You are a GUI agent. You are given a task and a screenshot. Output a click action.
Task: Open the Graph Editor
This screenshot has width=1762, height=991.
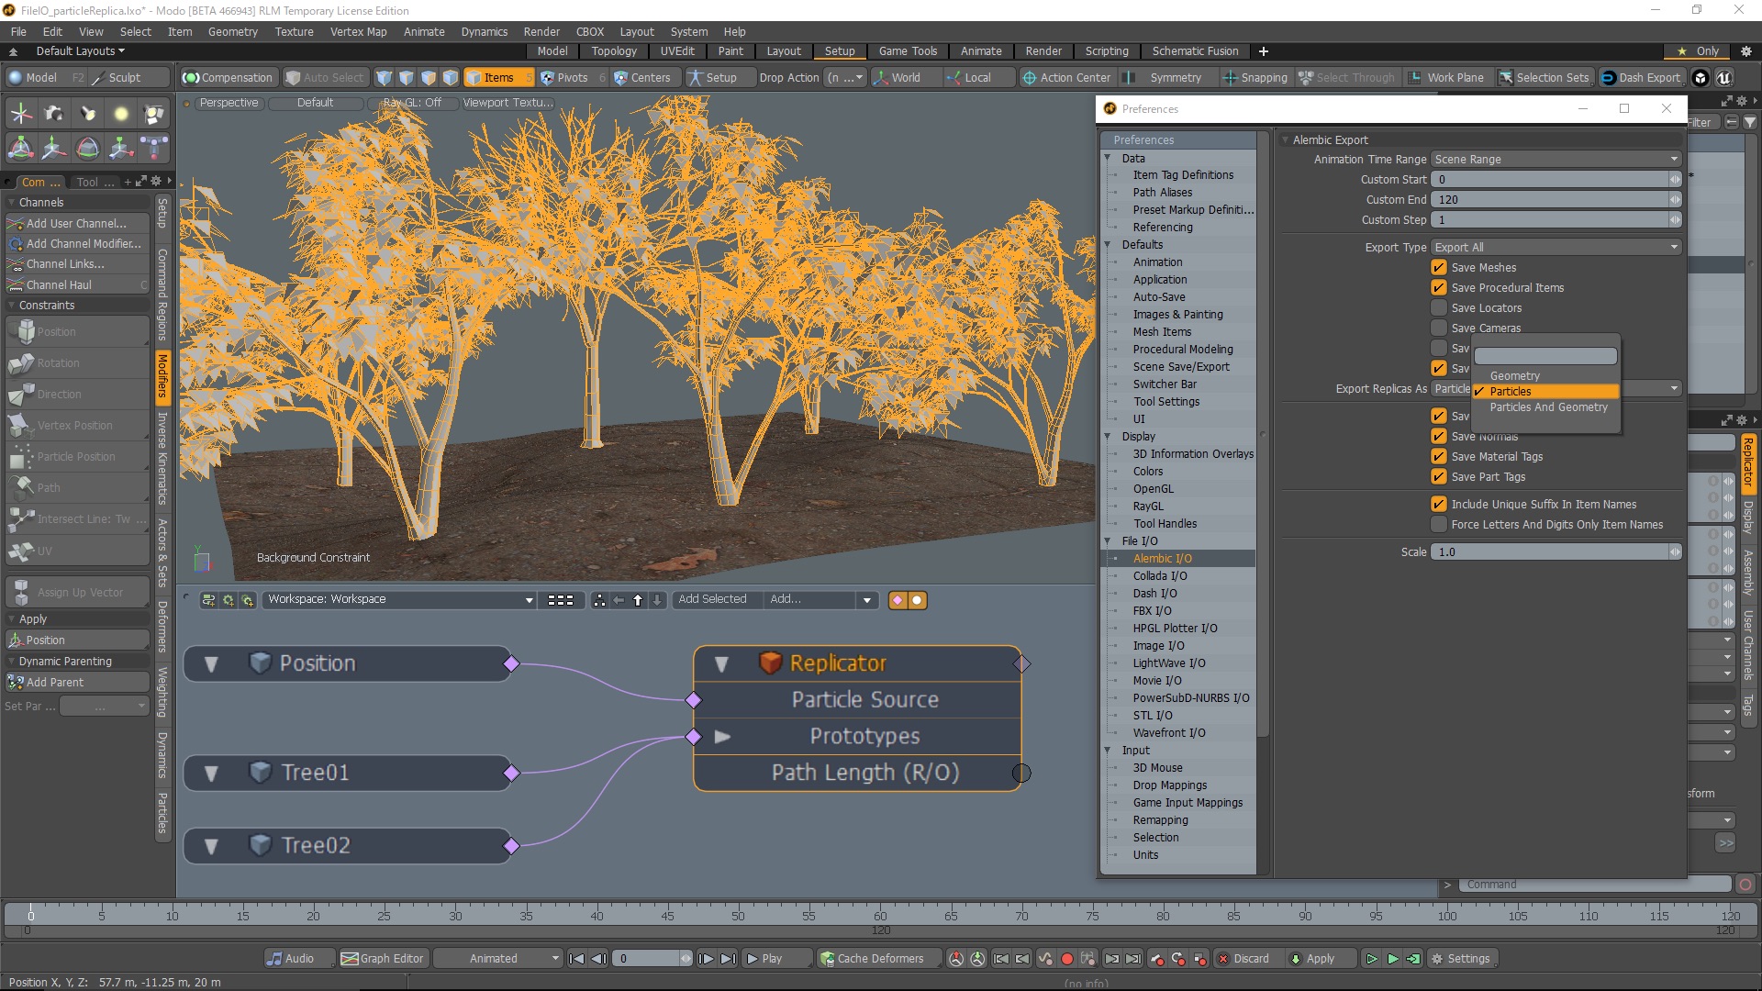pos(383,958)
